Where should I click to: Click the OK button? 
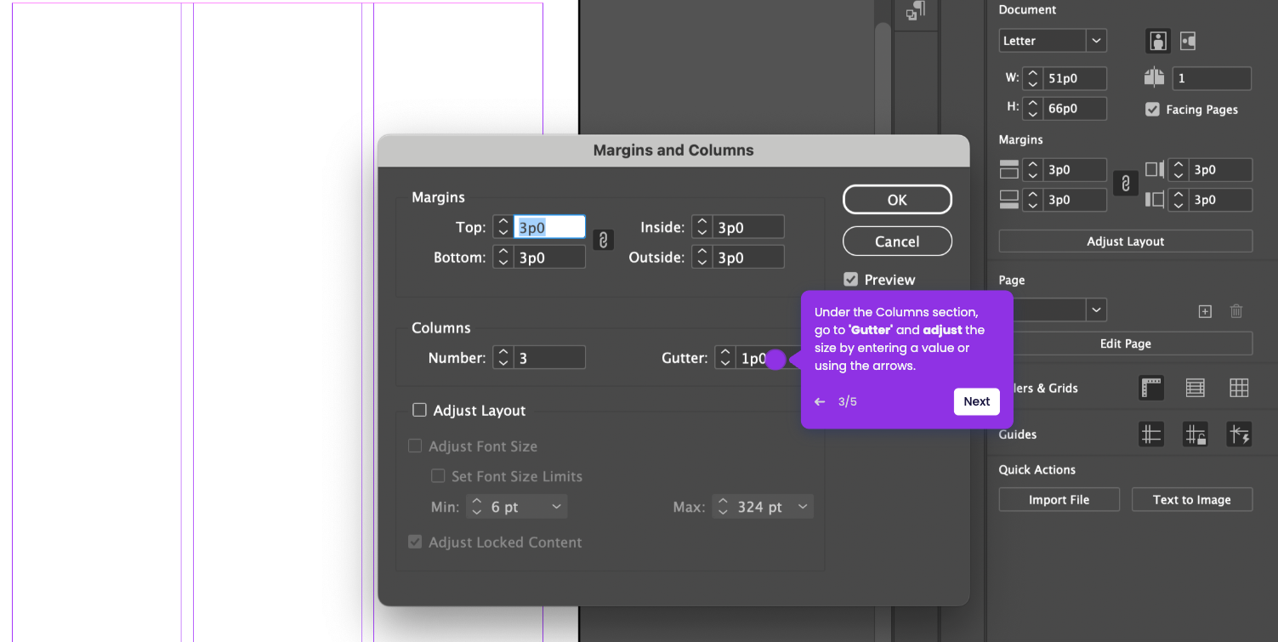(897, 200)
